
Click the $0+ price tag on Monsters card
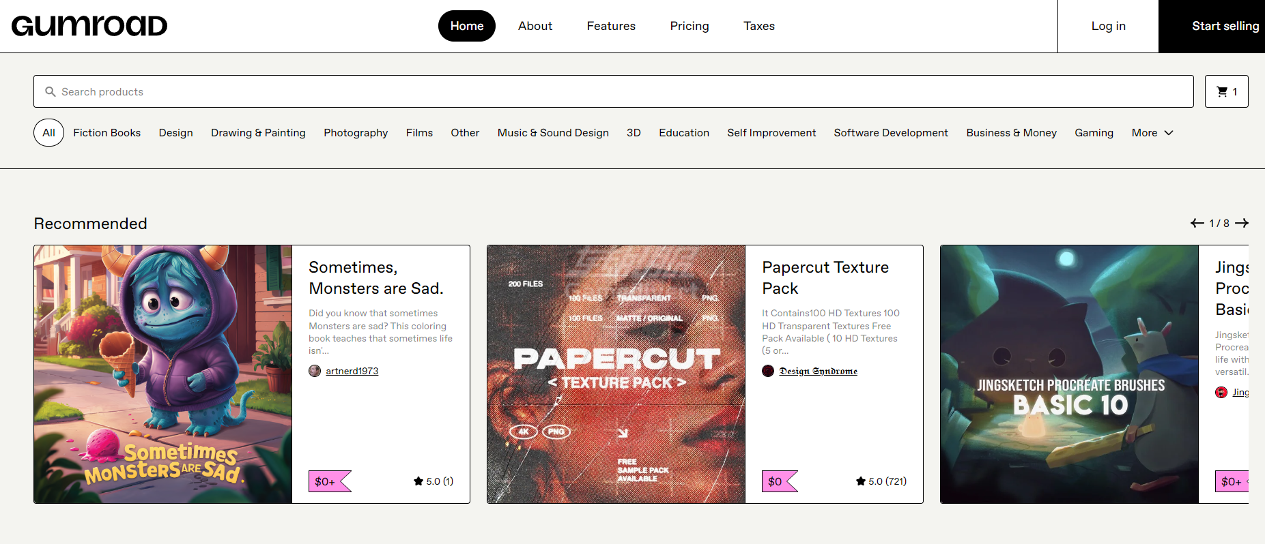[329, 481]
